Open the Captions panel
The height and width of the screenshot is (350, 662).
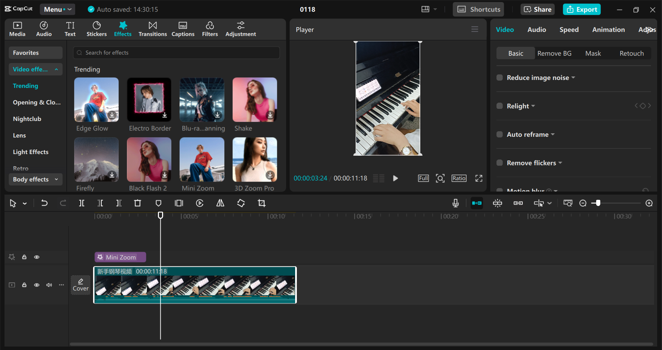pyautogui.click(x=183, y=29)
